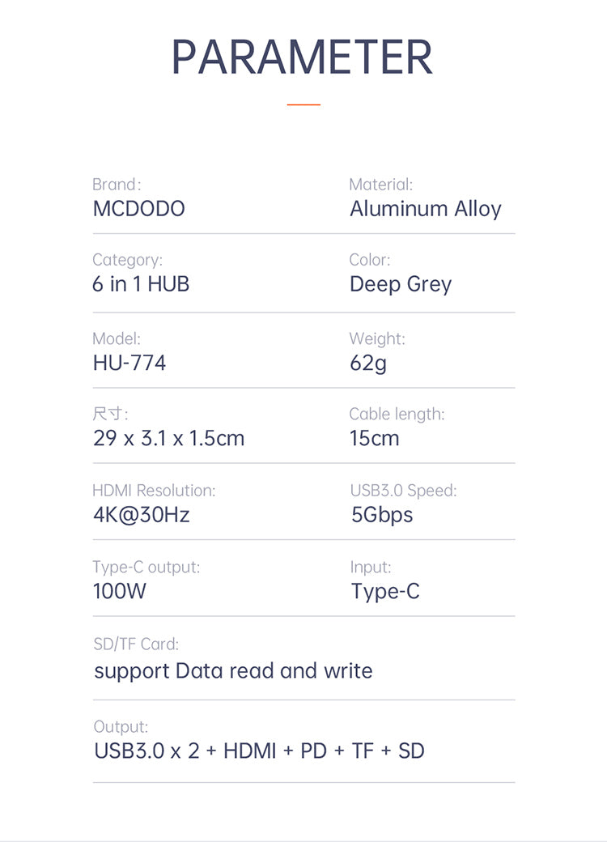Click the PARAMETER heading
Image resolution: width=607 pixels, height=842 pixels.
click(303, 57)
